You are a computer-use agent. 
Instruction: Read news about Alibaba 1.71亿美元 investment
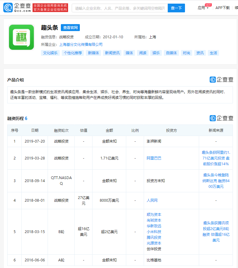(x=216, y=158)
